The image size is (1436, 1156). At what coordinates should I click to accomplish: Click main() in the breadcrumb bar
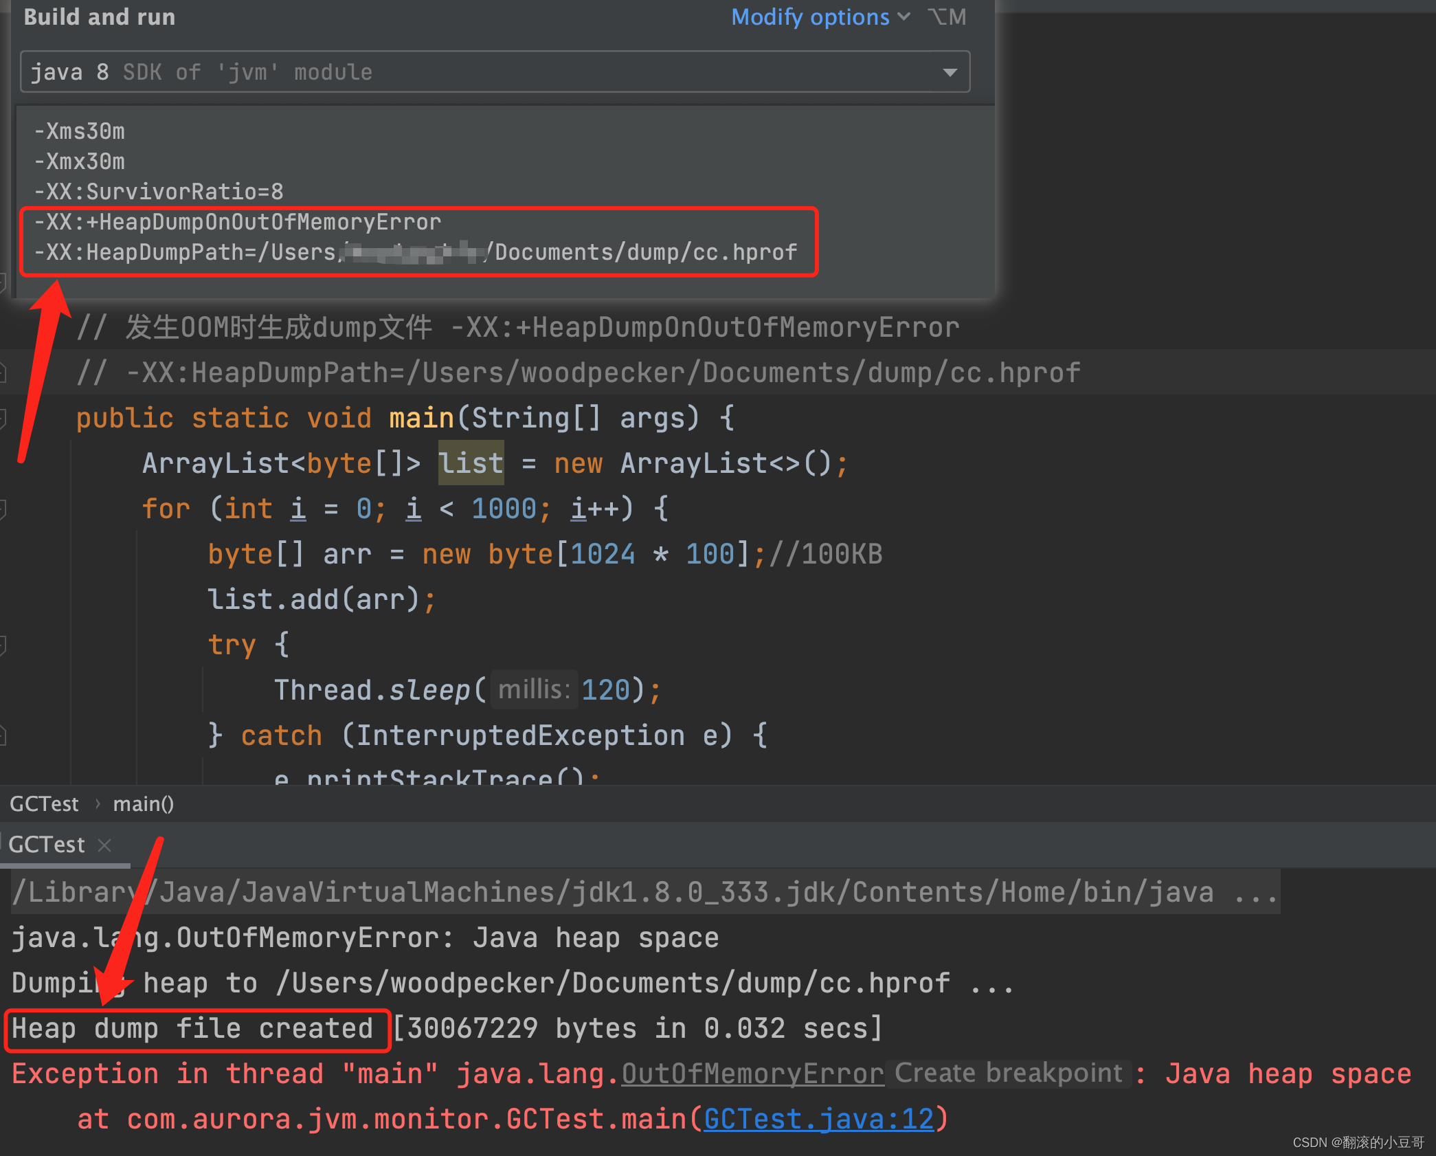tap(144, 803)
